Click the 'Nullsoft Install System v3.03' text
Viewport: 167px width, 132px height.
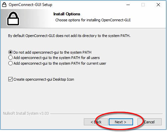coord(26,113)
